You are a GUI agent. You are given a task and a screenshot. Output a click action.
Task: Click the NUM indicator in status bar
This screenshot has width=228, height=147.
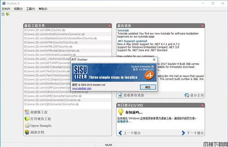coord(109,145)
